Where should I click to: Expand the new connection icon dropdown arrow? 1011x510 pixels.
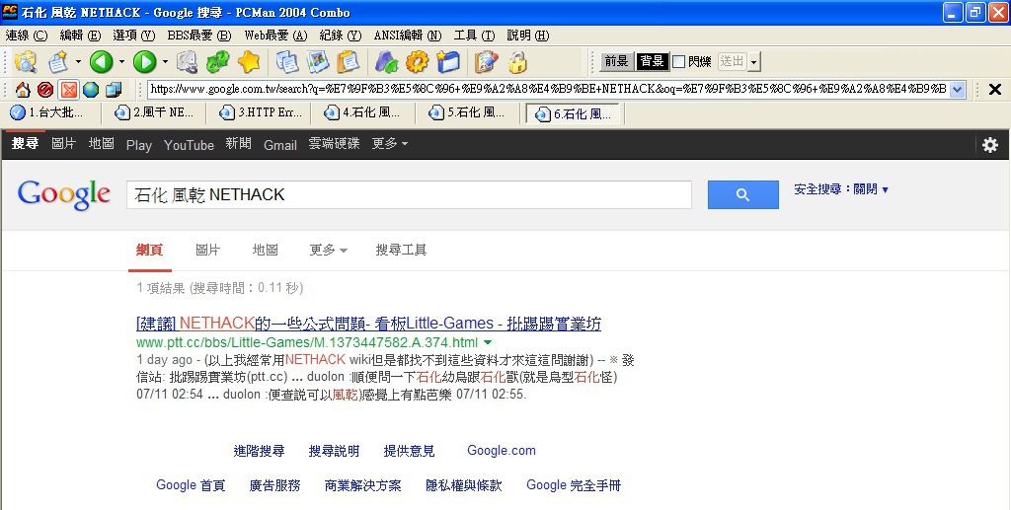point(78,62)
